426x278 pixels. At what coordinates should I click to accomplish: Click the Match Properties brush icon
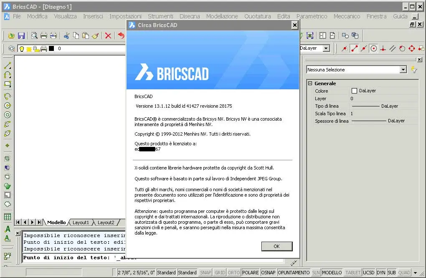tap(95, 35)
